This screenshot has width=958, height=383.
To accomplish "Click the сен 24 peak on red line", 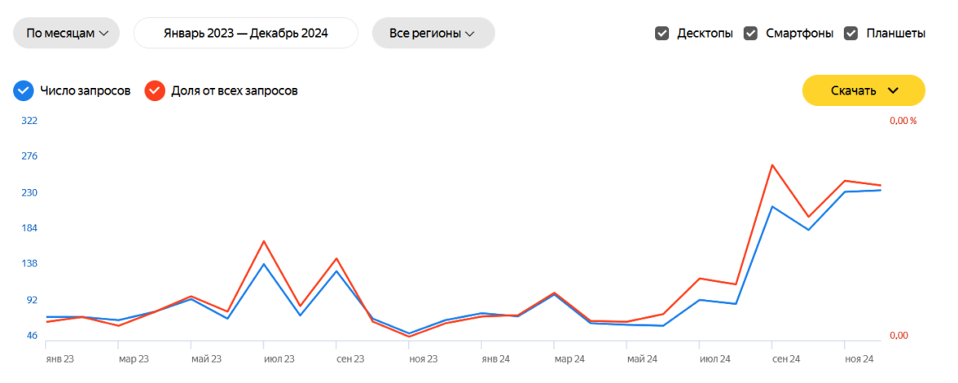I will 772,165.
